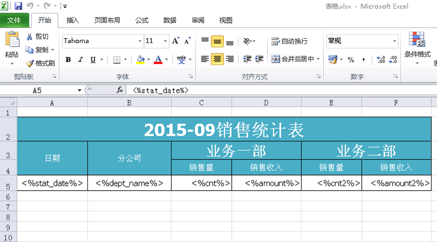Image resolution: width=437 pixels, height=242 pixels.
Task: Click the Save icon in quick access toolbar
Action: pos(18,7)
